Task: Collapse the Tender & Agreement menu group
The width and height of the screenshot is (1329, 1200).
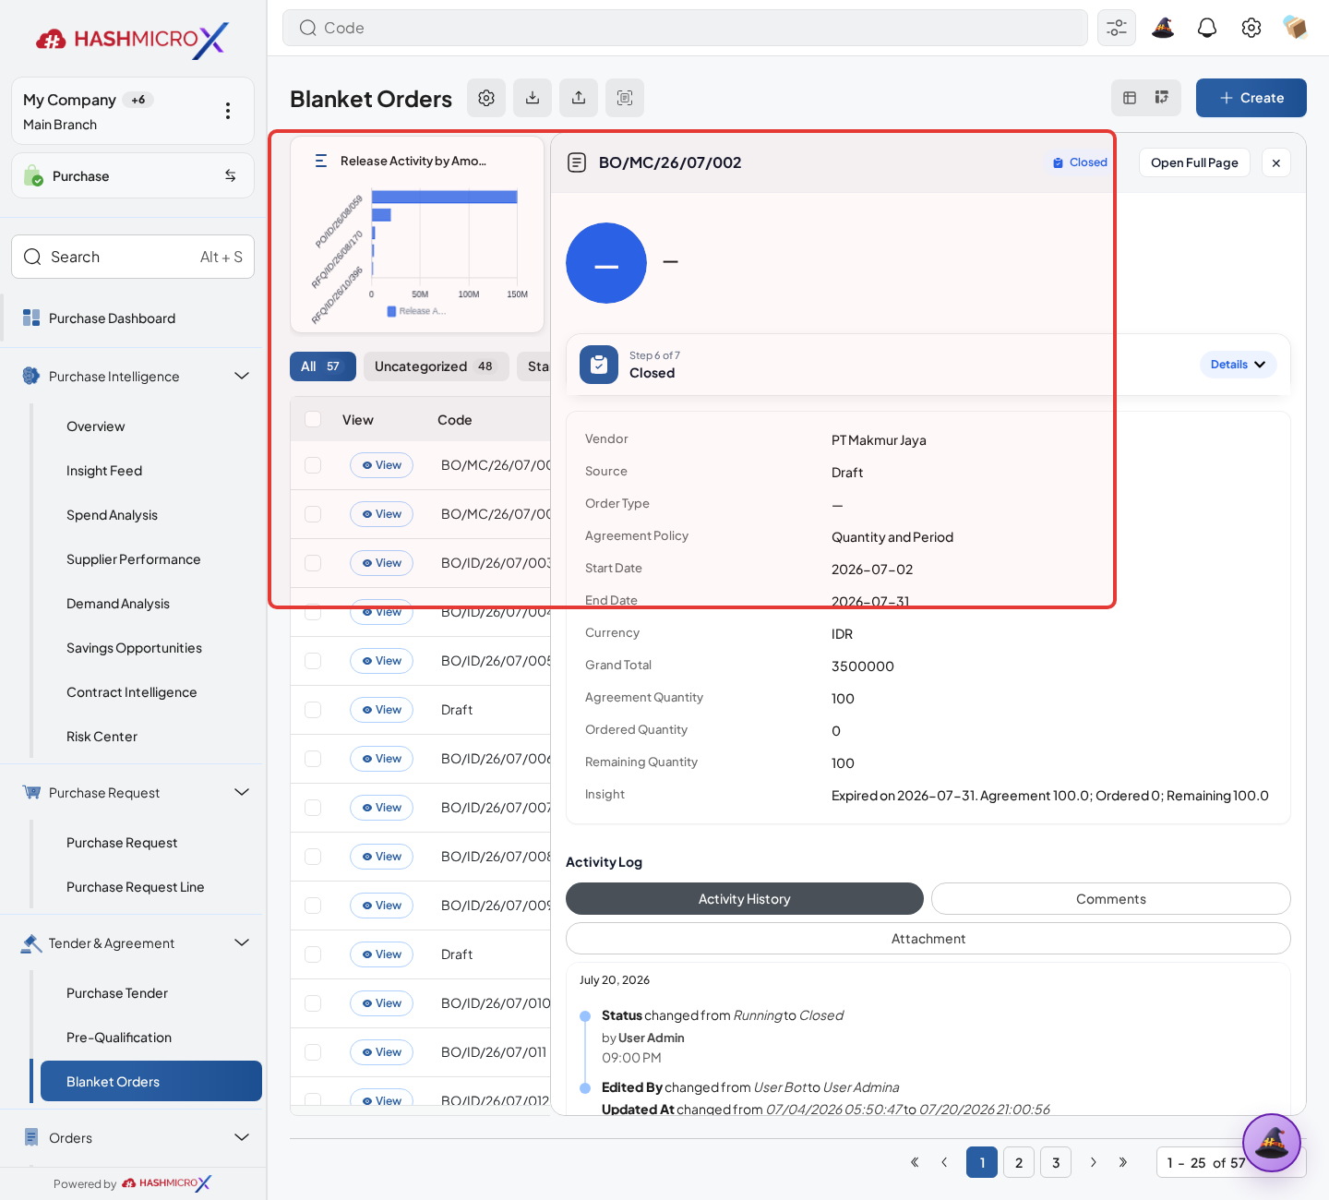Action: (242, 942)
